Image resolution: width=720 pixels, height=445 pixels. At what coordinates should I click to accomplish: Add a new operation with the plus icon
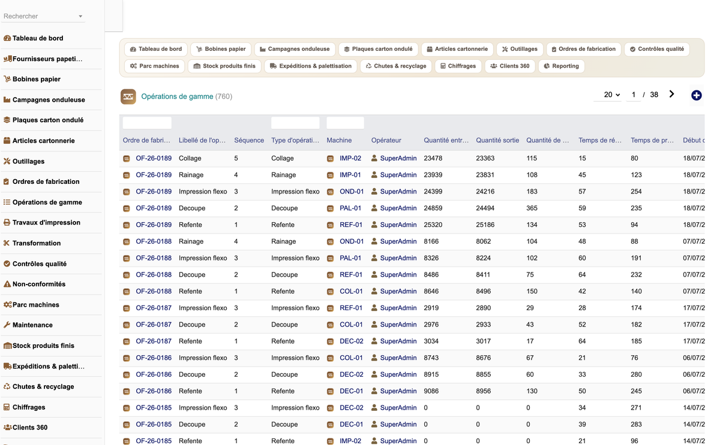point(697,95)
